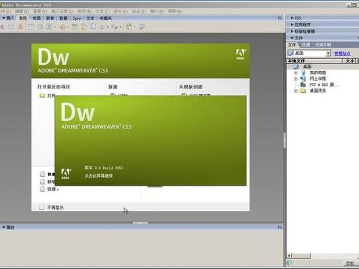Expand the 网上邻居 tree node

pos(296,79)
